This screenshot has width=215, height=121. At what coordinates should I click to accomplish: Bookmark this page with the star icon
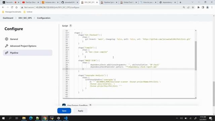point(193,7)
